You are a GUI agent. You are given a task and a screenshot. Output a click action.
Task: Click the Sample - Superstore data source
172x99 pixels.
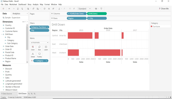pos(12,18)
